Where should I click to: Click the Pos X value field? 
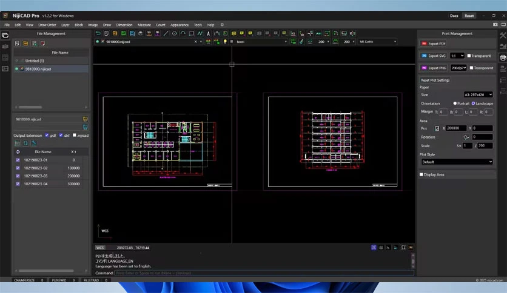click(x=456, y=128)
